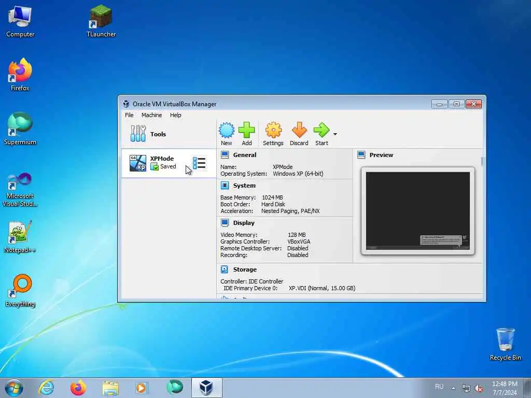Show hidden tray icons arrow

(x=453, y=388)
